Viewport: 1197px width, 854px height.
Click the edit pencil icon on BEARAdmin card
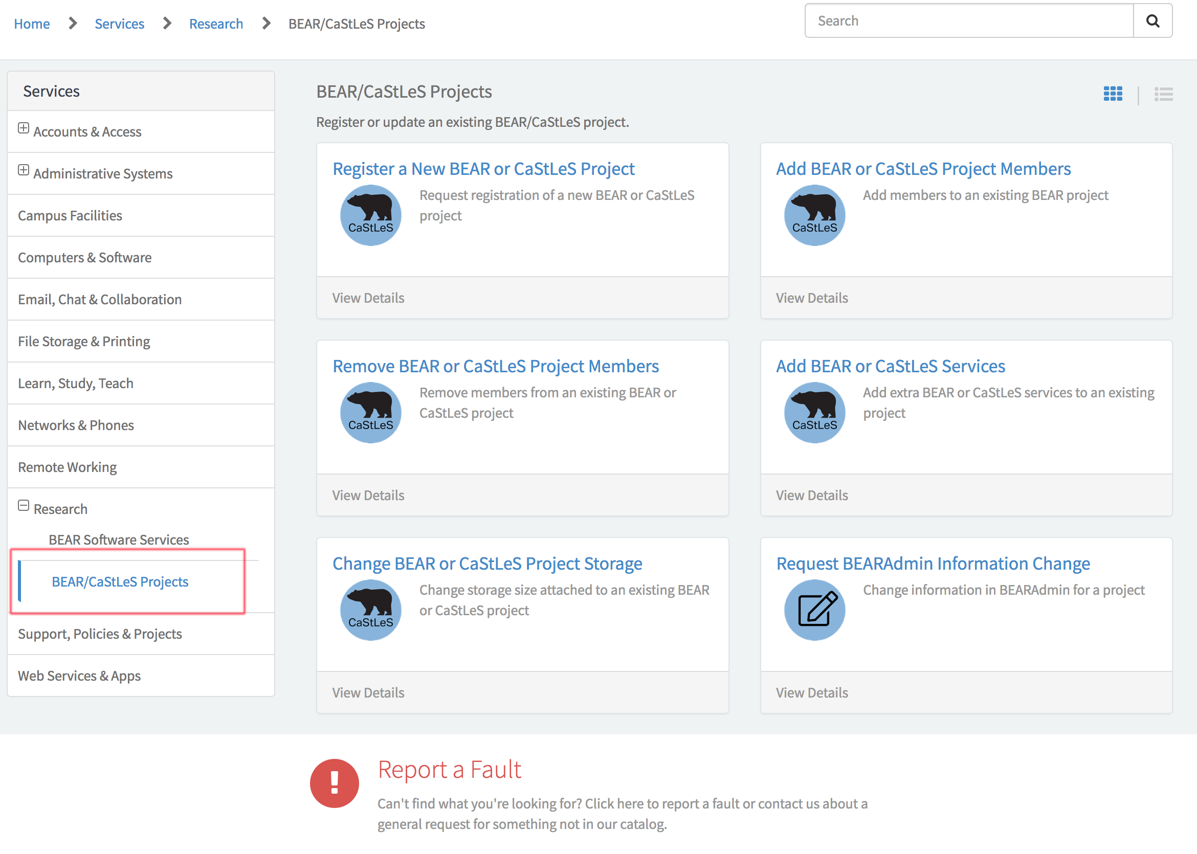coord(815,610)
